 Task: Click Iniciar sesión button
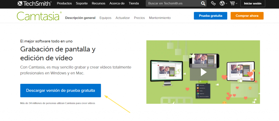pos(253,3)
